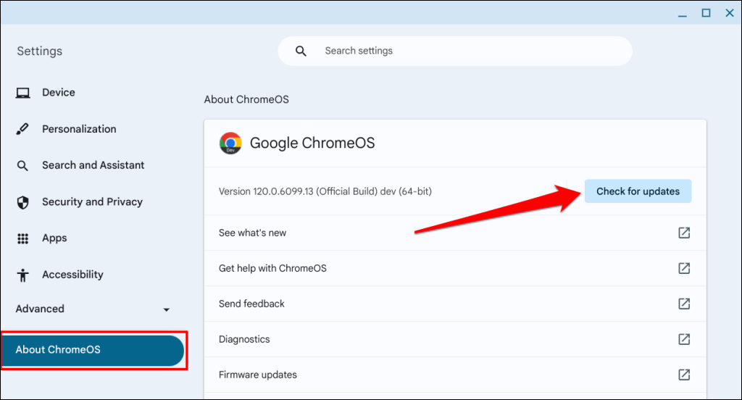
Task: Click the Advanced dropdown arrow
Action: (x=167, y=309)
